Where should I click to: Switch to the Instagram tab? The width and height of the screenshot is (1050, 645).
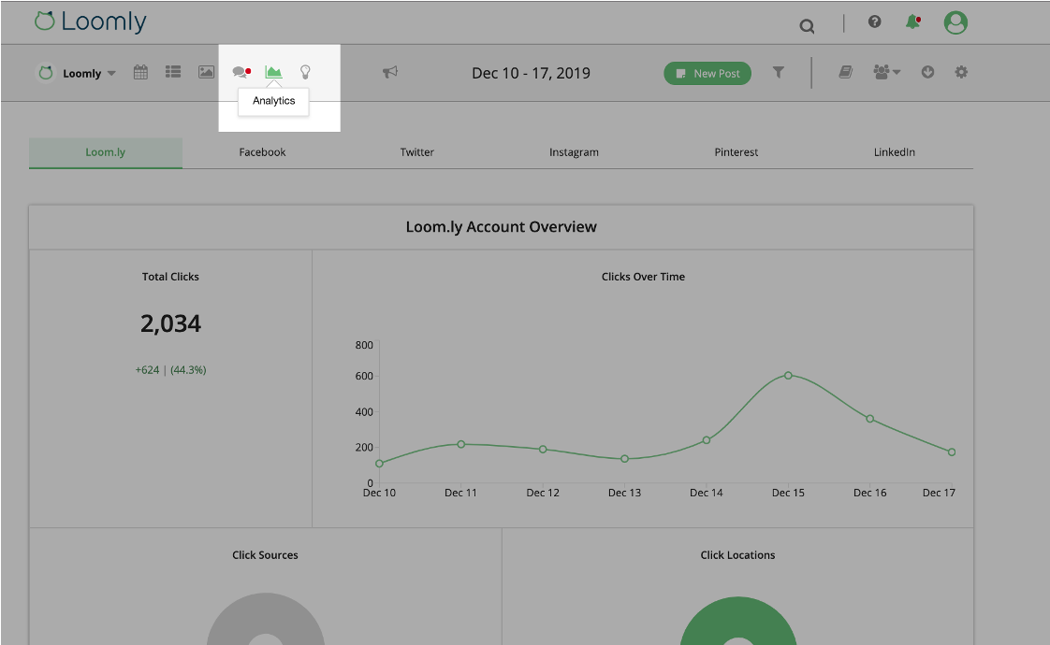coord(574,152)
